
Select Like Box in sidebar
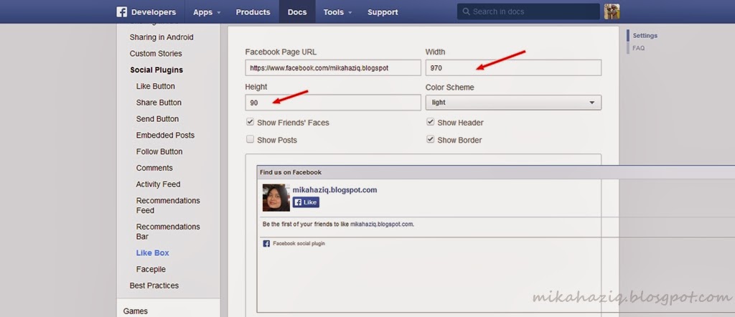pos(153,253)
